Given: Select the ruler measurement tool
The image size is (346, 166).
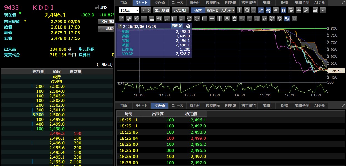Looking at the screenshot, I should pyautogui.click(x=129, y=19).
